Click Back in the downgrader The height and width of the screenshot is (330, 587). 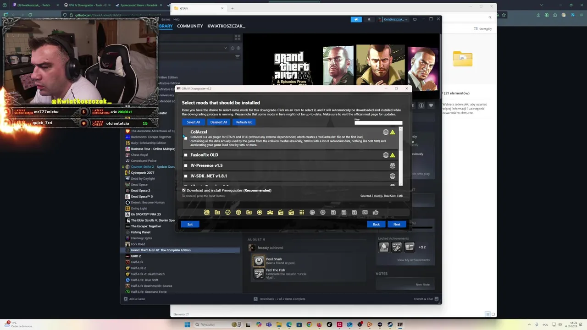pos(376,224)
